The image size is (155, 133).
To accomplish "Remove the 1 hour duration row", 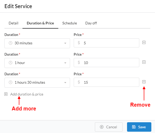I will click(x=144, y=62).
